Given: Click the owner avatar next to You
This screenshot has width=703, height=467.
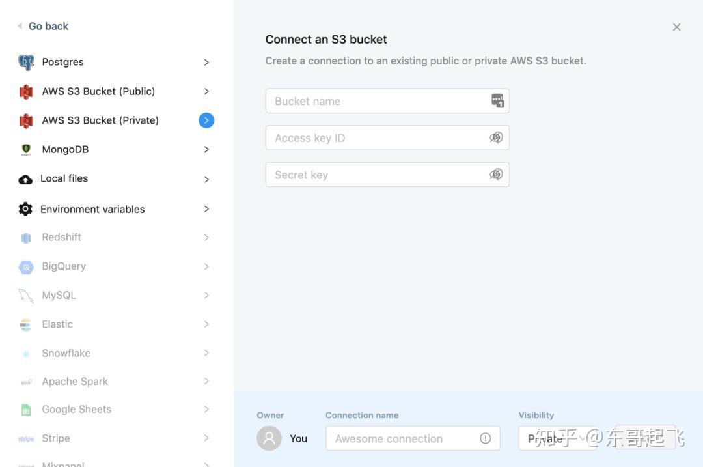Looking at the screenshot, I should [269, 438].
